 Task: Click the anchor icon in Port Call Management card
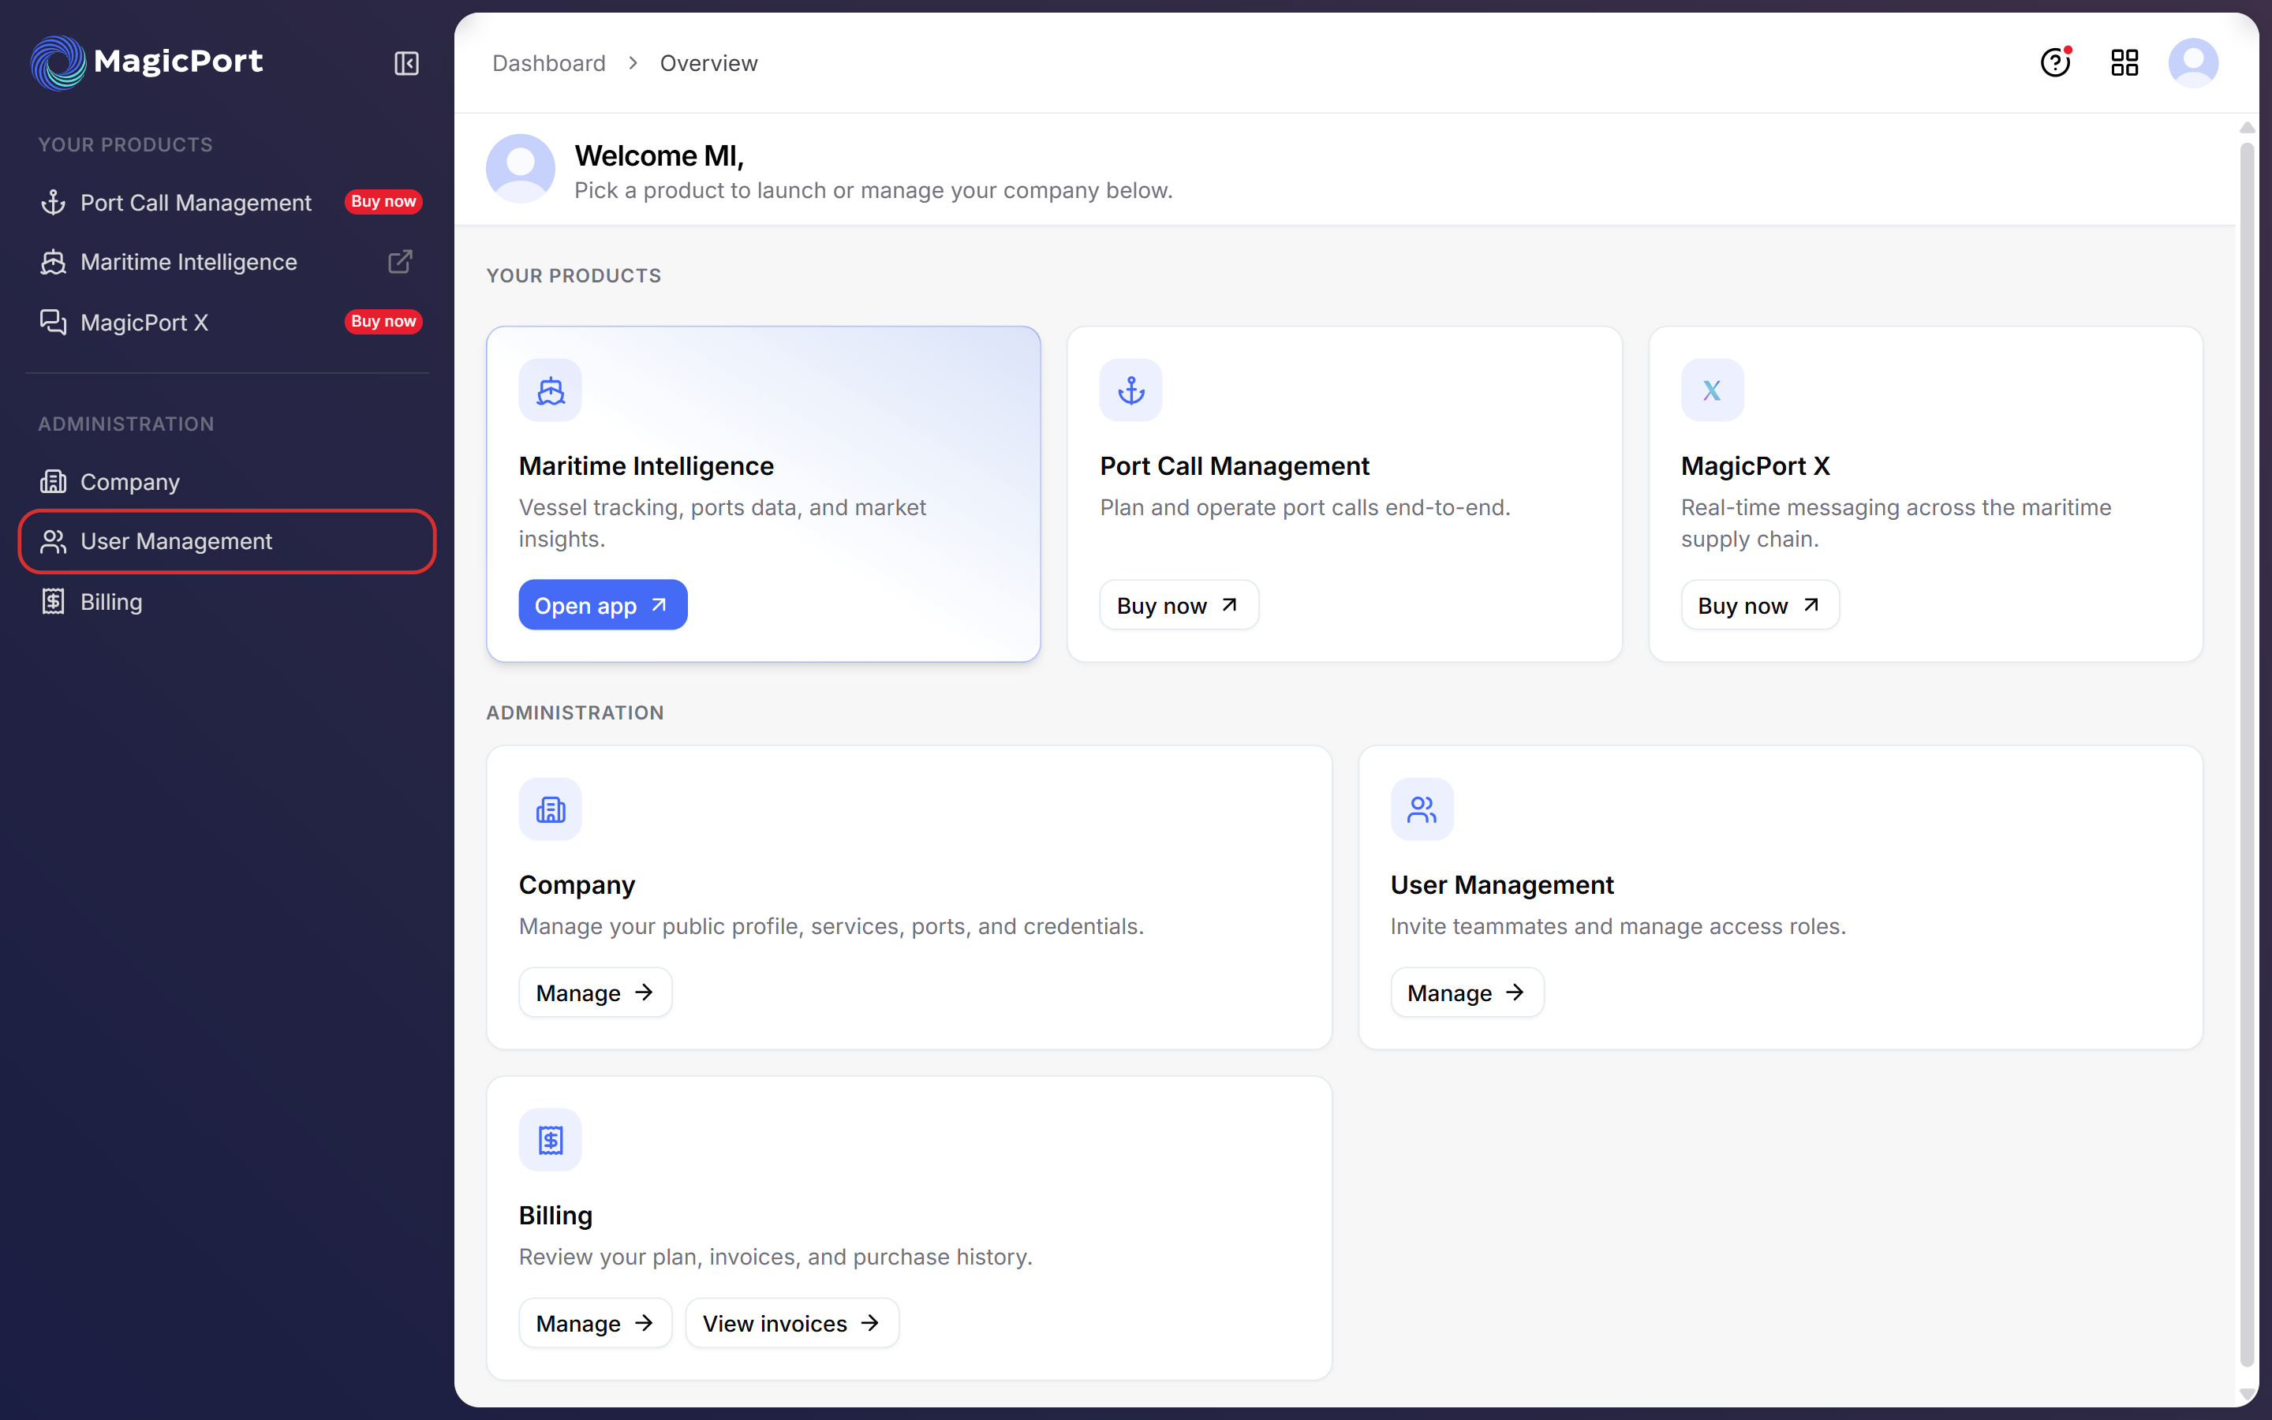(1130, 390)
